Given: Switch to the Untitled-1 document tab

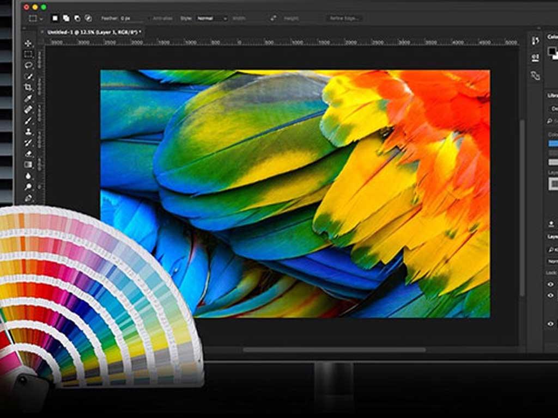Looking at the screenshot, I should 94,32.
